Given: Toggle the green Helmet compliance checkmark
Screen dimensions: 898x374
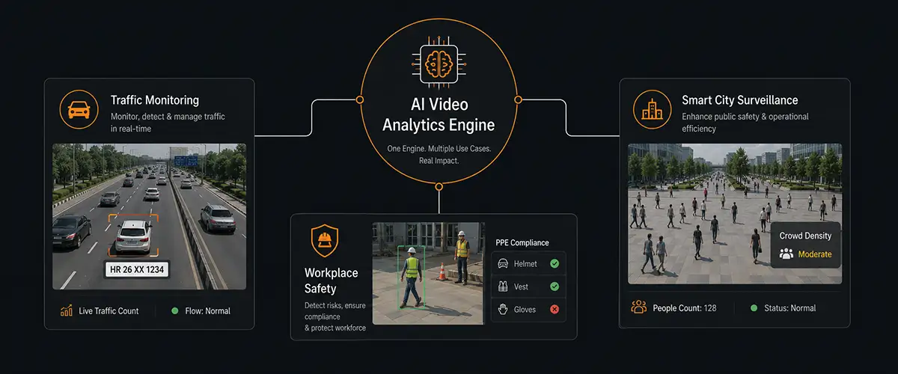Looking at the screenshot, I should coord(555,263).
